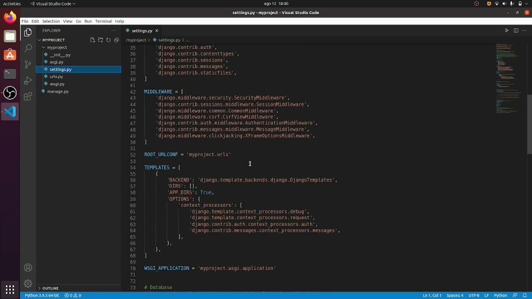Screen dimensions: 532x299
Task: Open asgi.py in the Explorer
Action: [x=57, y=62]
